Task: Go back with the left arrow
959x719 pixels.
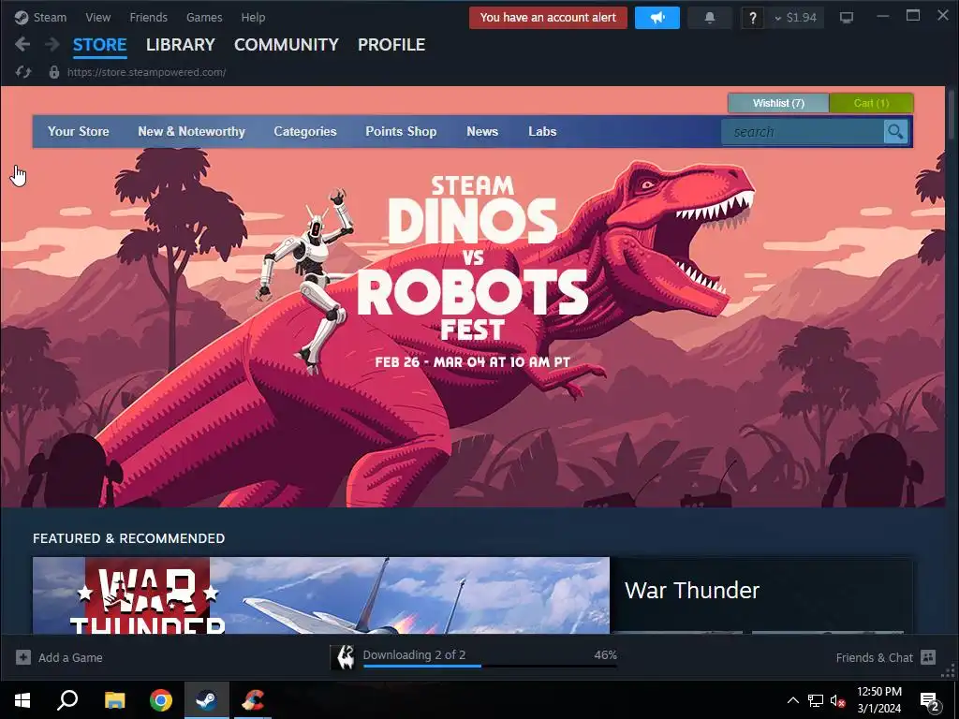Action: point(22,44)
